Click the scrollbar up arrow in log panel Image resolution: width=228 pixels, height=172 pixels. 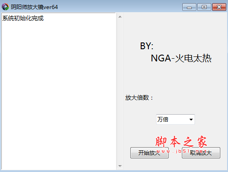(x=120, y=17)
